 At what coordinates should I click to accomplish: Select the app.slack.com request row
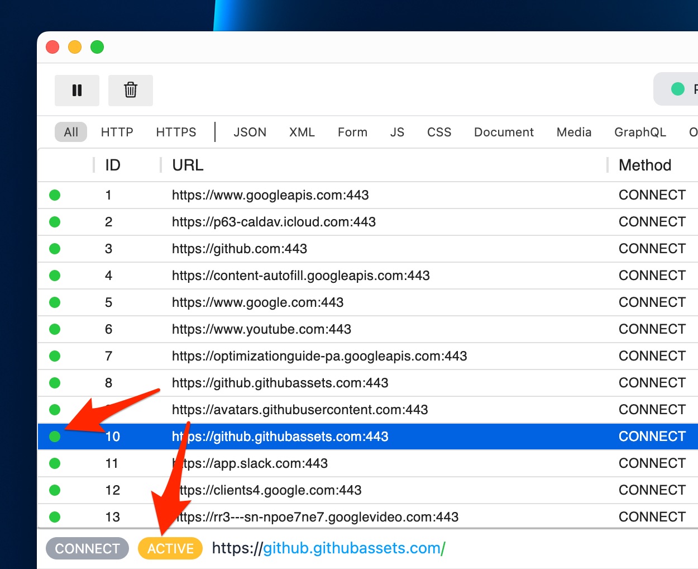tap(335, 463)
